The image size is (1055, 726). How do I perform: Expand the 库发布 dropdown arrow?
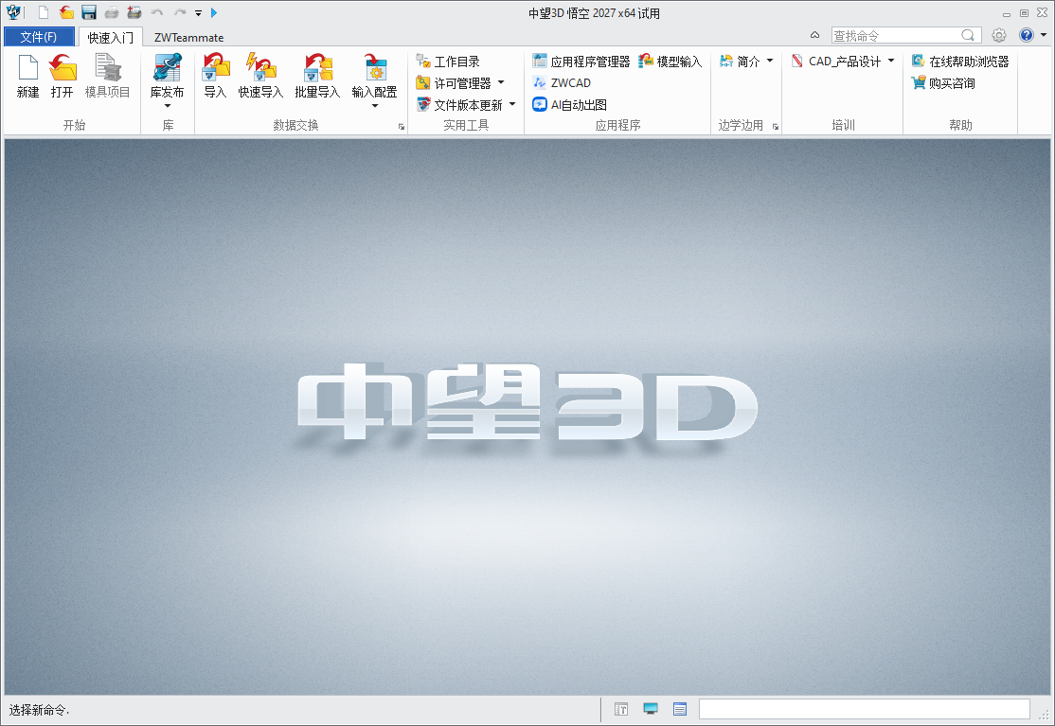coord(168,106)
